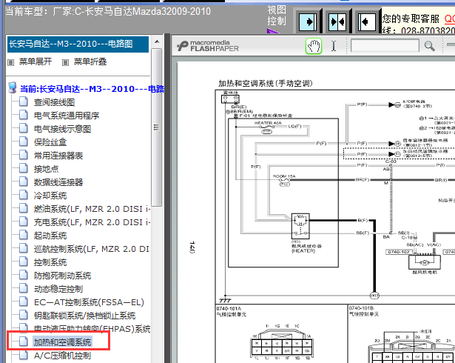Click the FlashPaper search magnifier icon
The width and height of the screenshot is (455, 363).
click(x=429, y=46)
